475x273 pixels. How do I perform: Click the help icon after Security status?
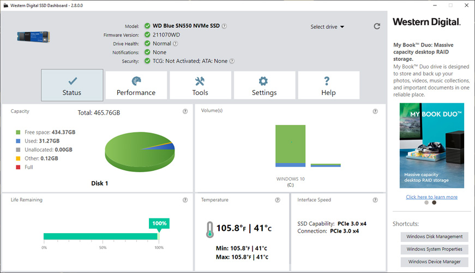[232, 61]
